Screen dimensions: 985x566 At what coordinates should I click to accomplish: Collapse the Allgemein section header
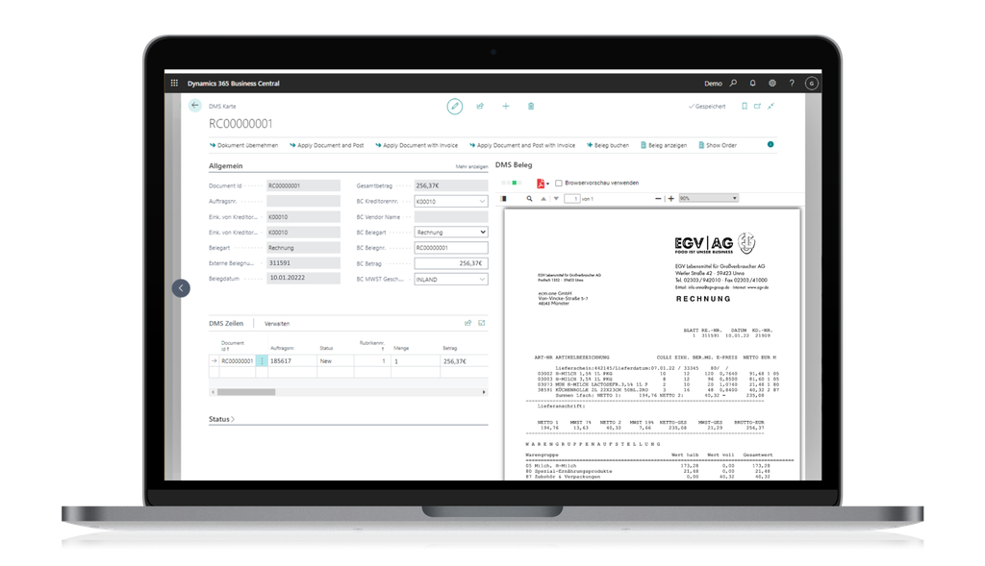point(225,165)
